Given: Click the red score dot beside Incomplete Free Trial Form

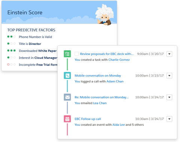Looking at the screenshot, I should [8, 64].
